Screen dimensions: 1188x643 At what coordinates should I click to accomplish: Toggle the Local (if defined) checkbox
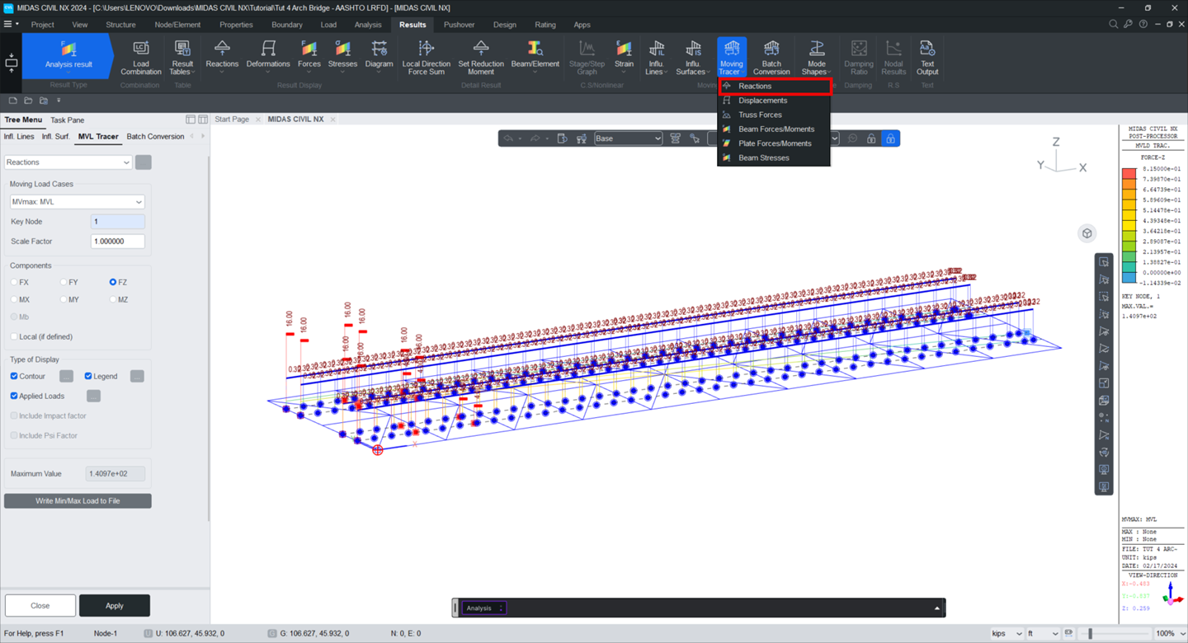(x=14, y=336)
